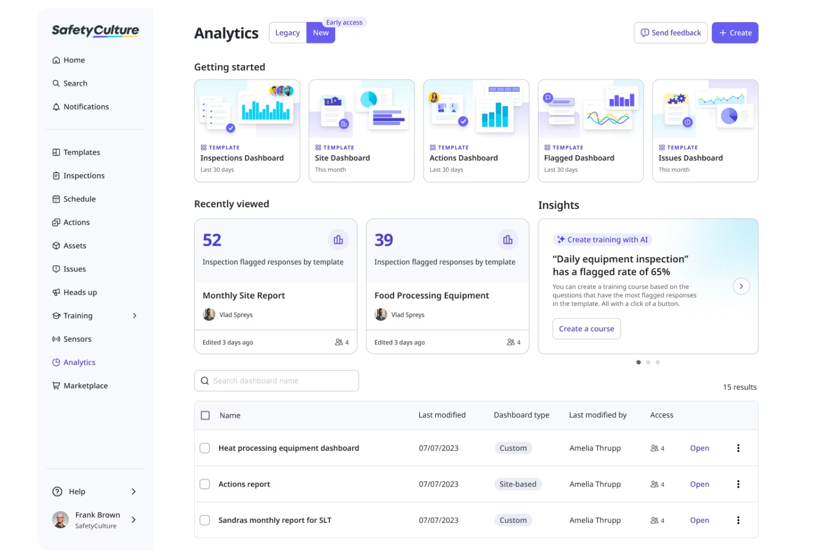The height and width of the screenshot is (559, 838).
Task: Click the Create a course button
Action: point(587,328)
